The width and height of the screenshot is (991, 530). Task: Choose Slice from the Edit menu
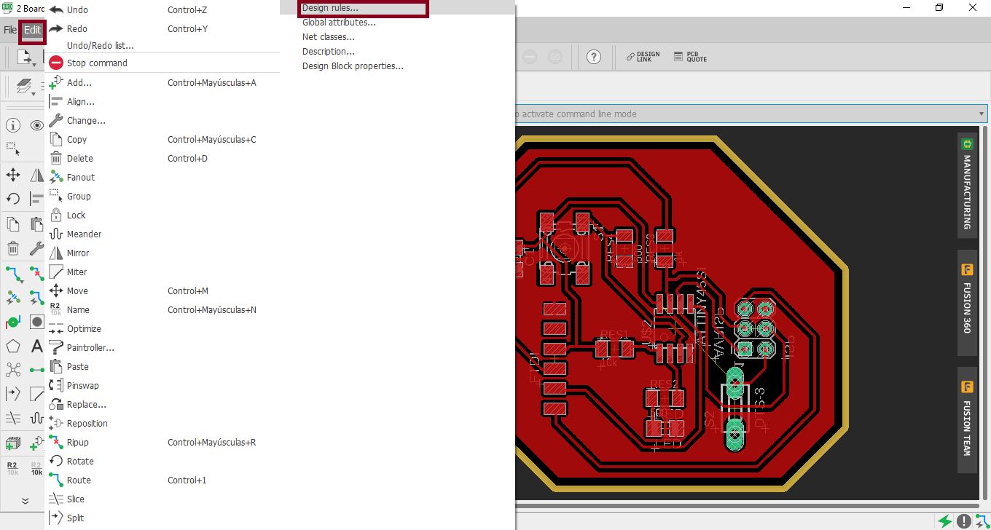pyautogui.click(x=163, y=499)
